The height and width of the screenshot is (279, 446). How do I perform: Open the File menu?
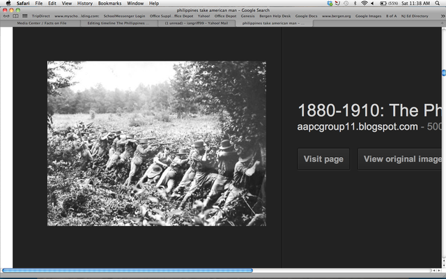pyautogui.click(x=39, y=3)
